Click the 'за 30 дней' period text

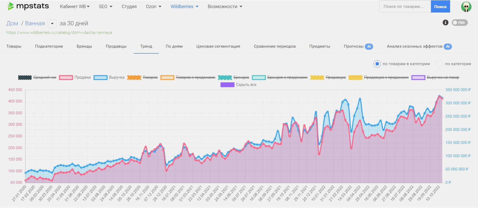(x=74, y=23)
